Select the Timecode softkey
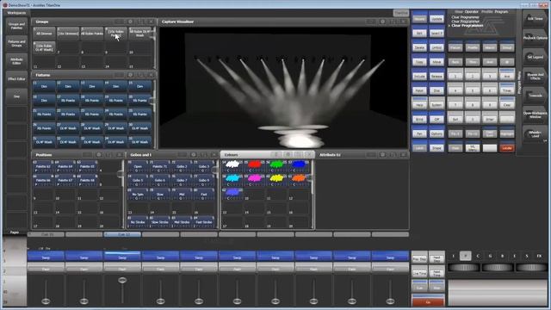Screen dimensions: 551x310 (535, 96)
